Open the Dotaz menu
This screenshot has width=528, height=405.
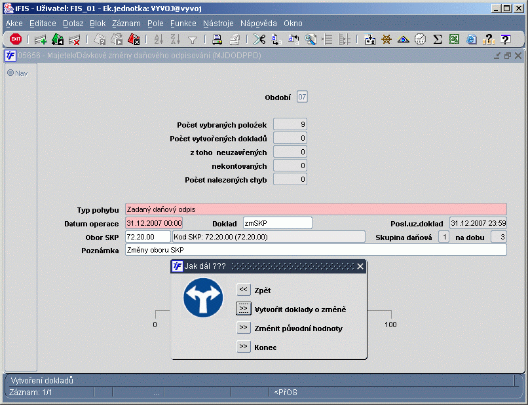pos(73,24)
